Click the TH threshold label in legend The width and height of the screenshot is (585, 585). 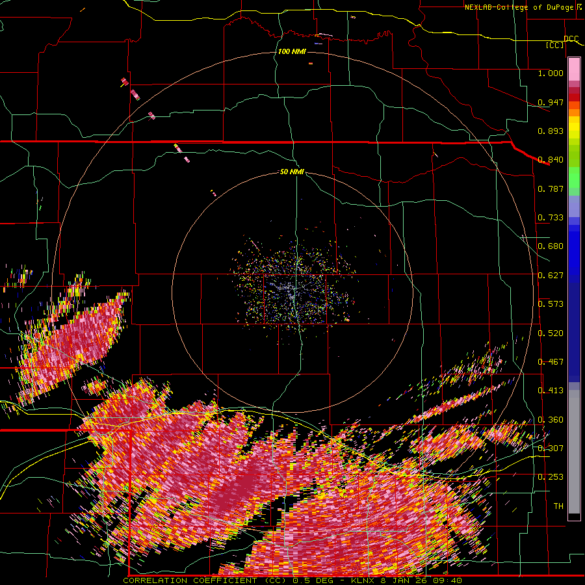pos(558,506)
